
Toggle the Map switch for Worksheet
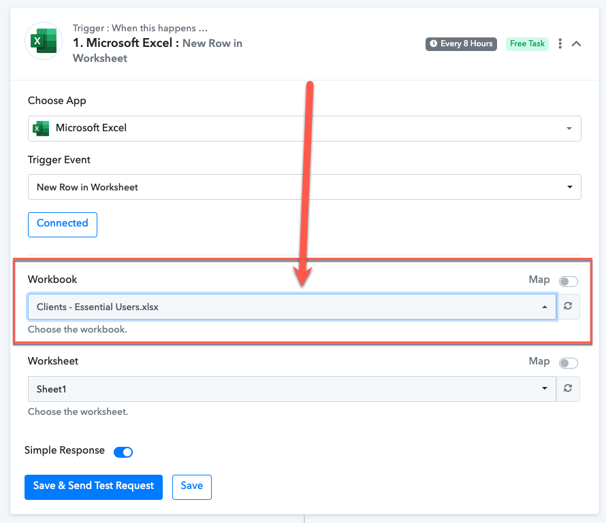click(568, 363)
